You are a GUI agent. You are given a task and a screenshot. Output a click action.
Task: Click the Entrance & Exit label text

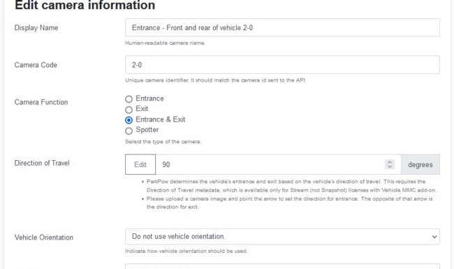(x=161, y=119)
